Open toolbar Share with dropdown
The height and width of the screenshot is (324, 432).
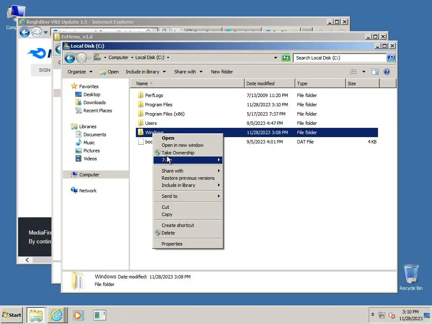tap(189, 72)
